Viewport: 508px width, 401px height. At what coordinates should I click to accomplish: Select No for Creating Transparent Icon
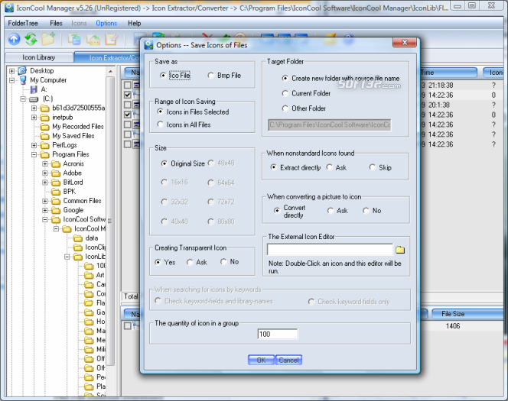(223, 261)
